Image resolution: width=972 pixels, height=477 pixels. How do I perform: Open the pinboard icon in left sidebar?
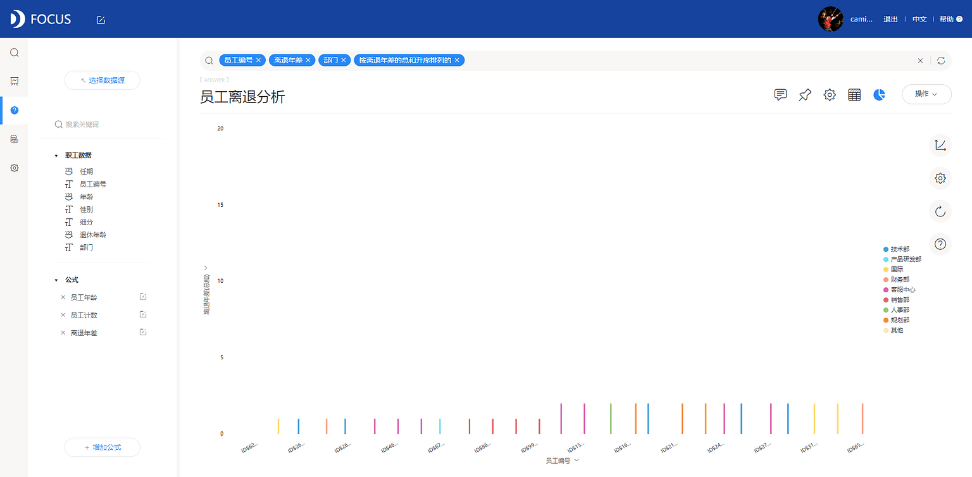(x=14, y=81)
